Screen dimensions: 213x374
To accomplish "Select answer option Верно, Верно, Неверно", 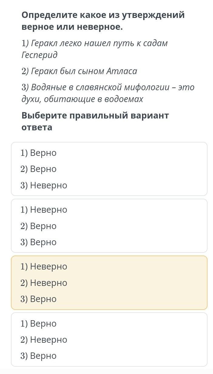I will (109, 169).
